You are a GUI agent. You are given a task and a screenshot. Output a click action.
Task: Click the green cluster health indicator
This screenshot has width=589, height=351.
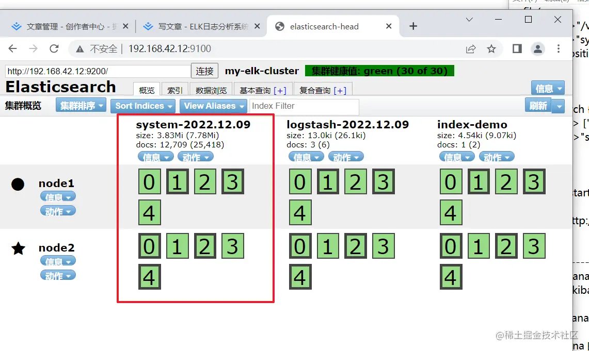tap(379, 71)
